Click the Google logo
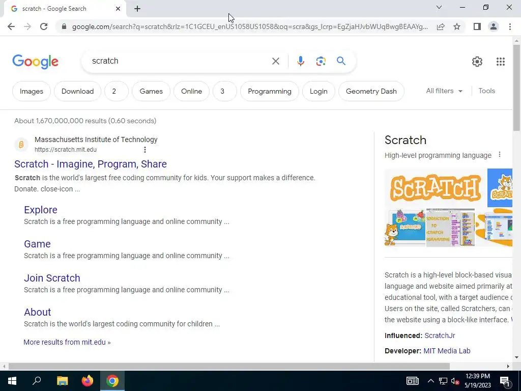The width and height of the screenshot is (521, 391). [35, 62]
